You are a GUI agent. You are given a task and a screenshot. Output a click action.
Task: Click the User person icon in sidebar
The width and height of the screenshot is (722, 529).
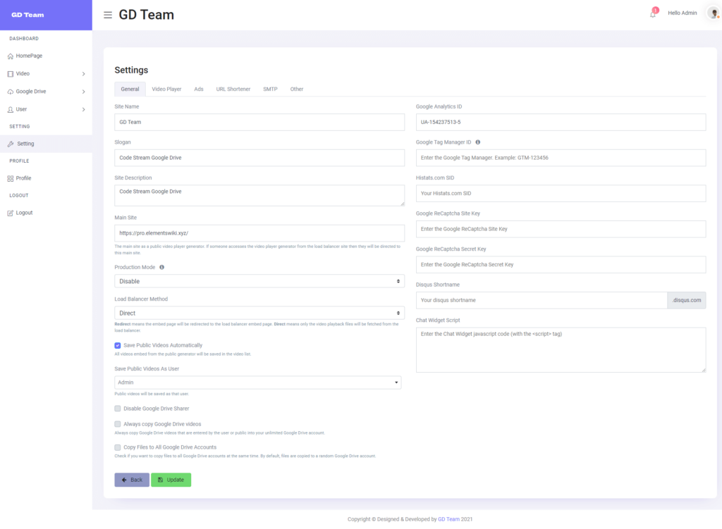point(10,109)
